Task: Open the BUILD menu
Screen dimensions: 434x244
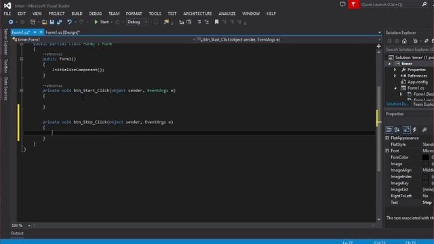Action: pos(77,14)
